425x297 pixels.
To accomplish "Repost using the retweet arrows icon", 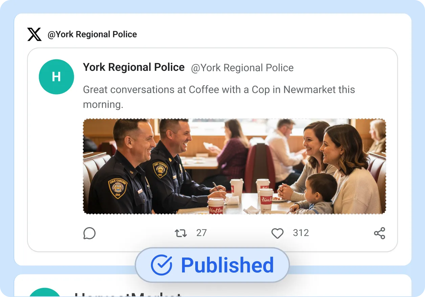I will [181, 233].
